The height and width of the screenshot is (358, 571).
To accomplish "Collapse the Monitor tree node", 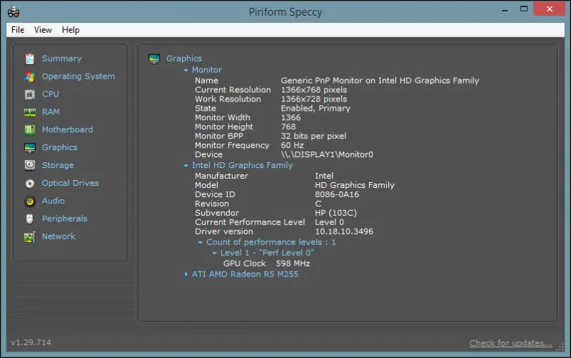I will [186, 70].
